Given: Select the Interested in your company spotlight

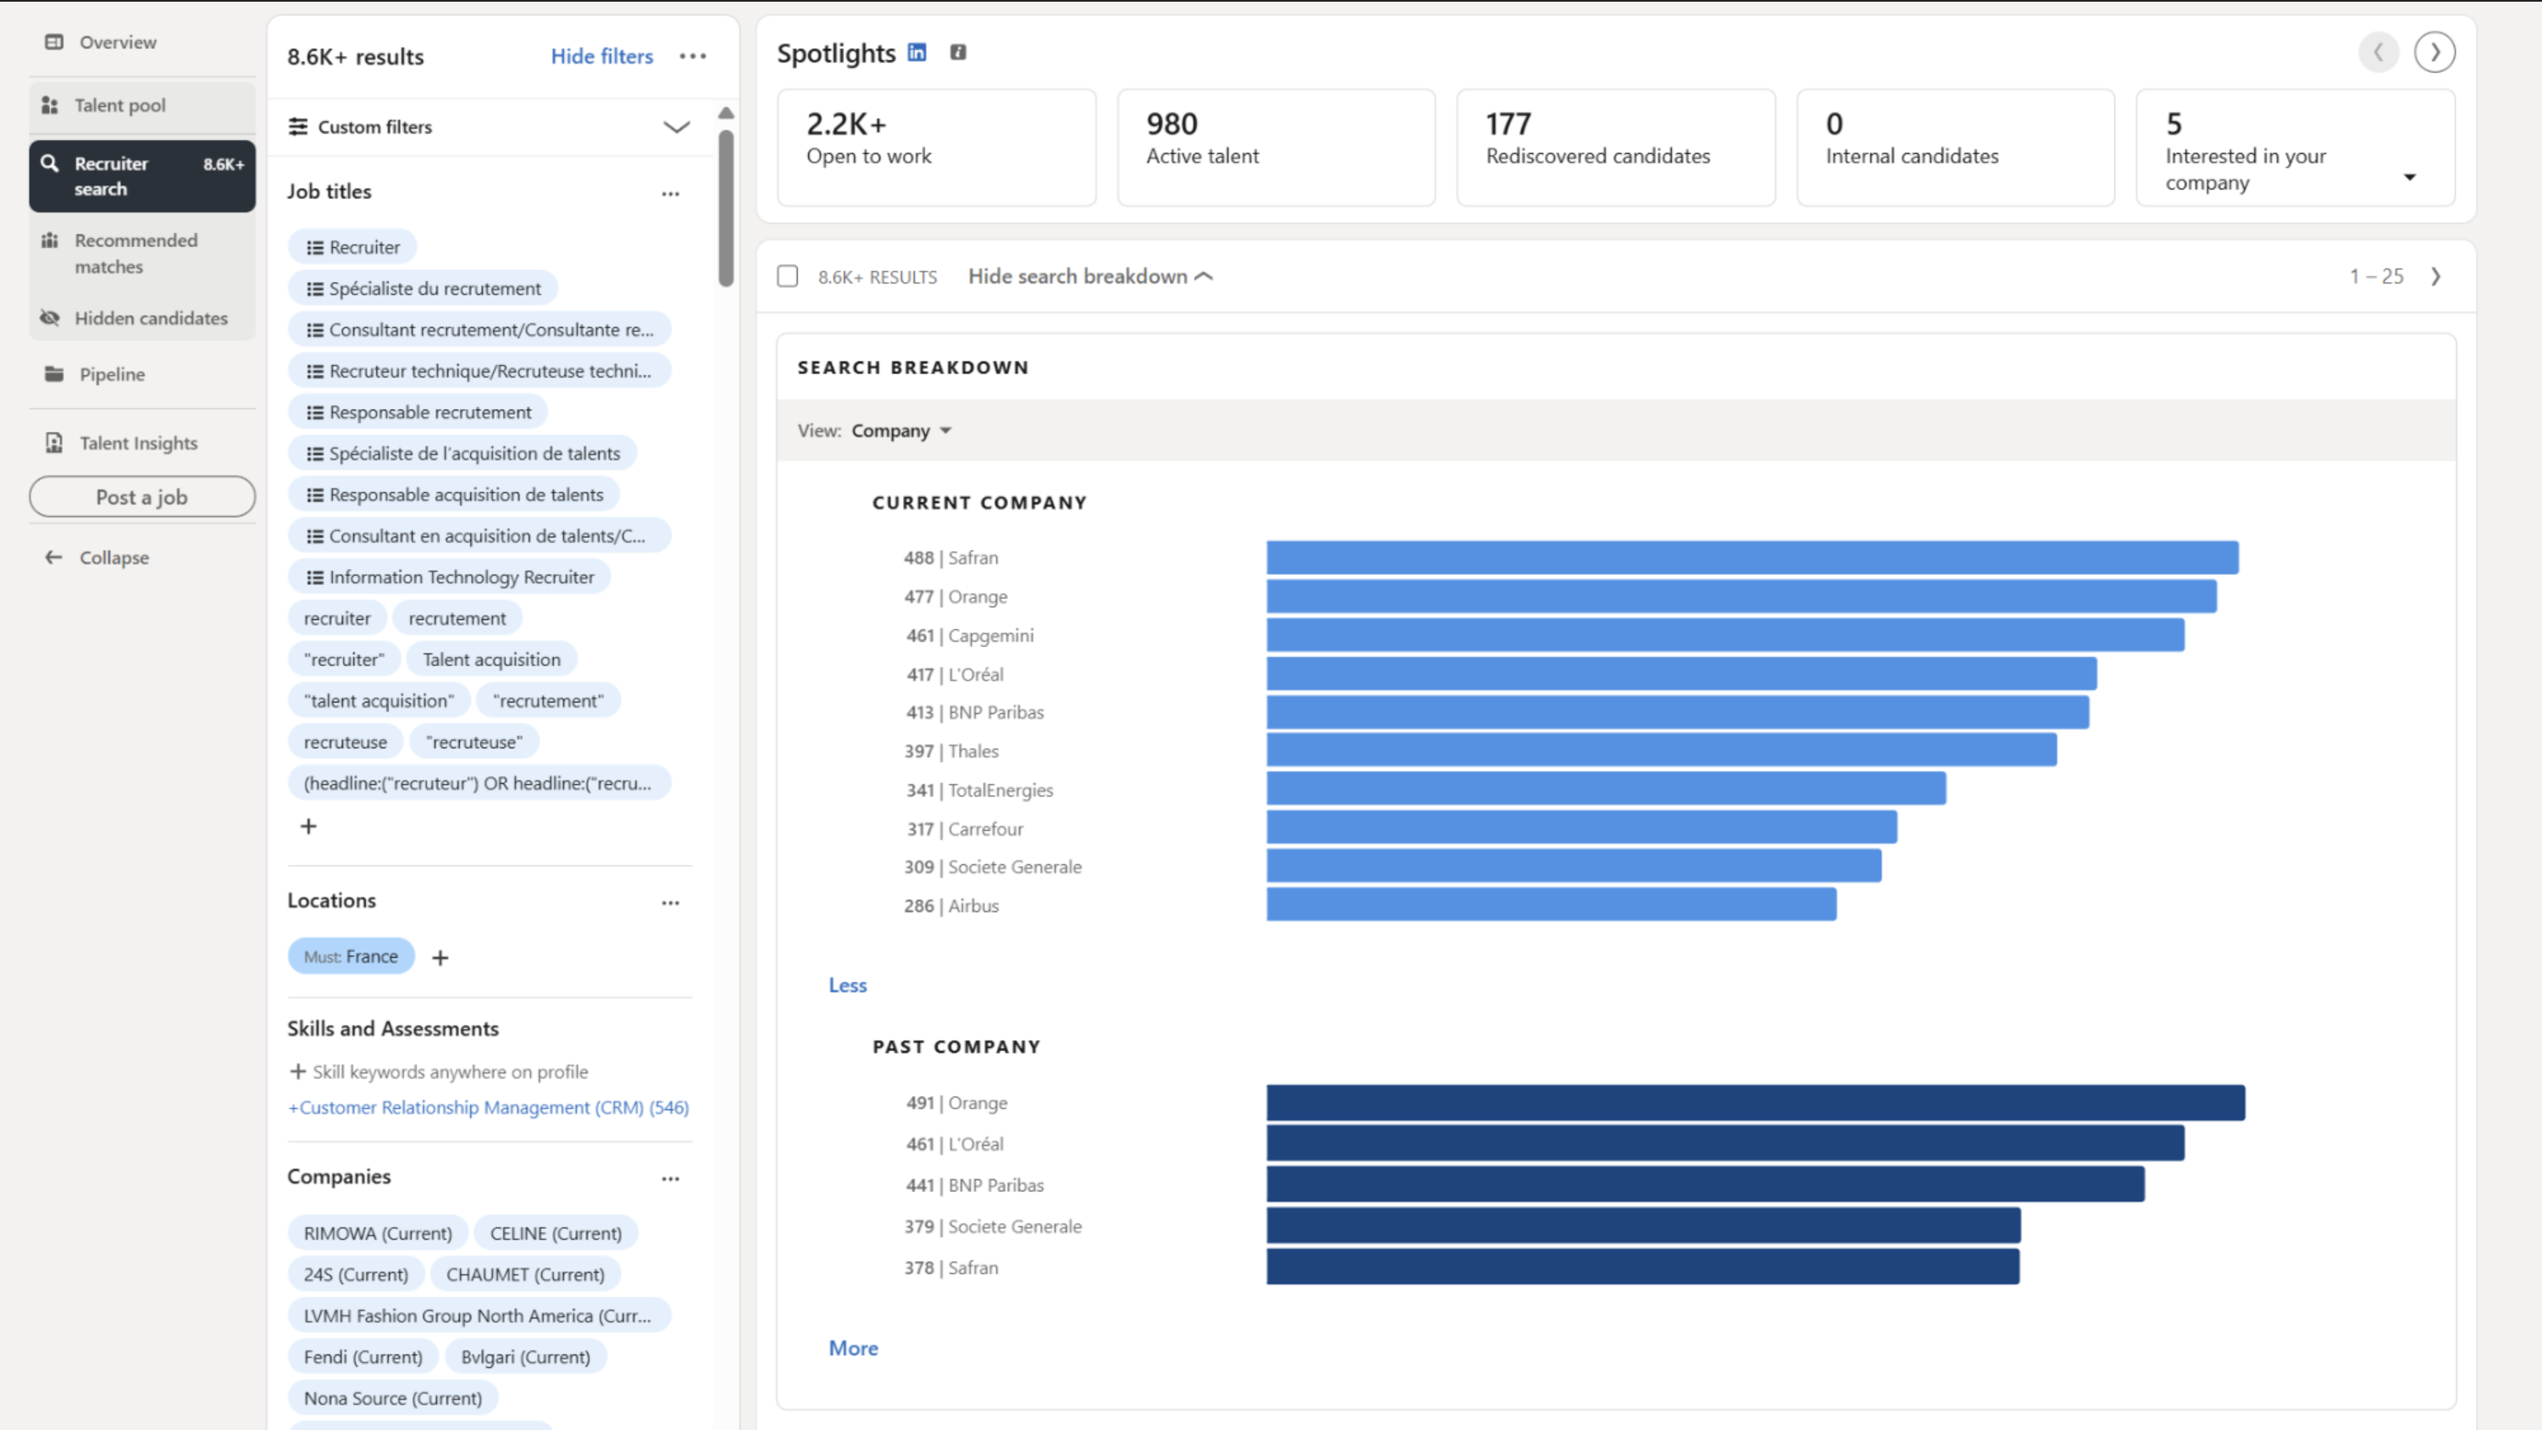Looking at the screenshot, I should [2296, 148].
